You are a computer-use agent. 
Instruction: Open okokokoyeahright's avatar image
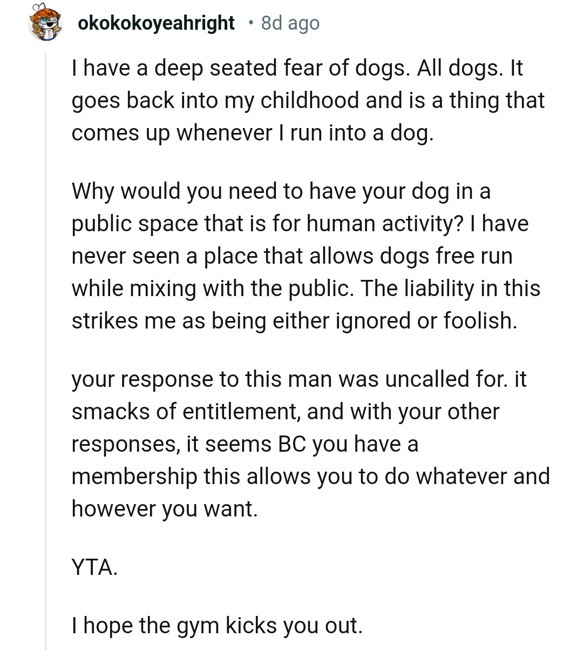click(45, 24)
